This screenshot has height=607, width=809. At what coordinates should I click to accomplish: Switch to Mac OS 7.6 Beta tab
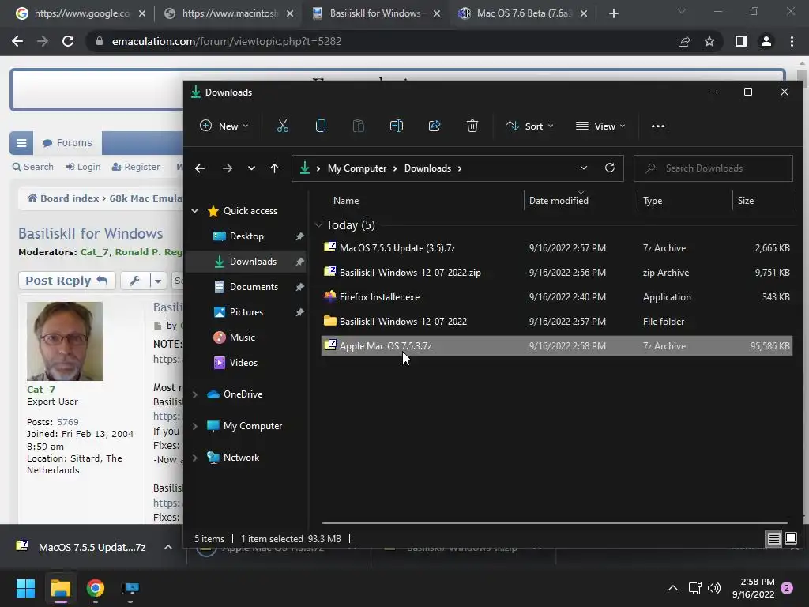(524, 13)
